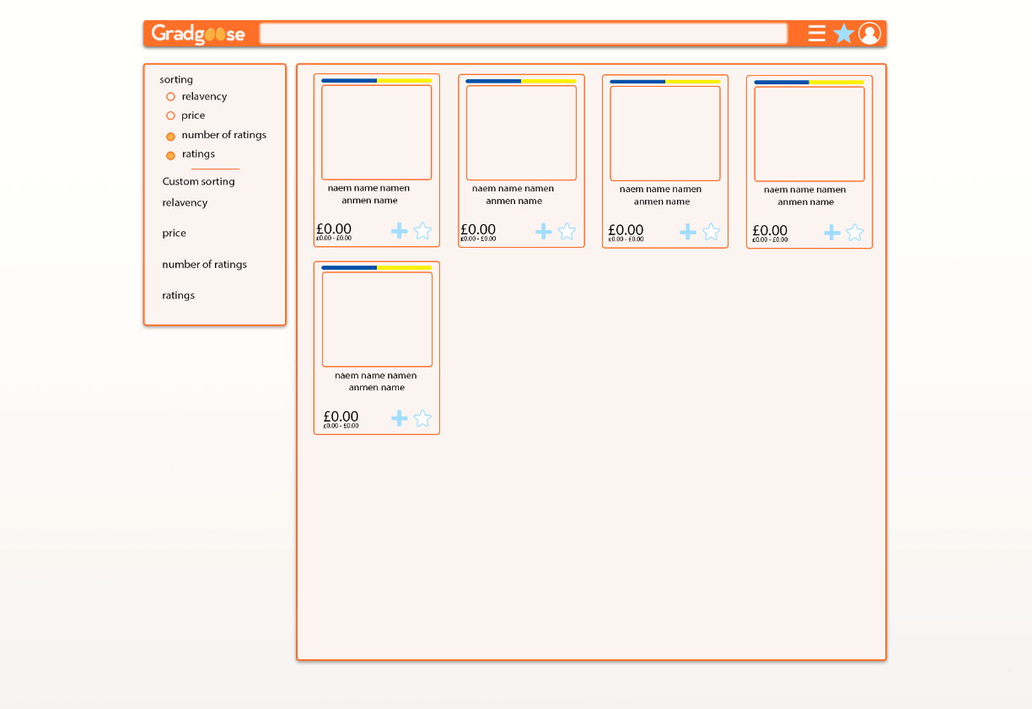The width and height of the screenshot is (1032, 709).
Task: Deselect the number of ratings radio button
Action: (x=171, y=136)
